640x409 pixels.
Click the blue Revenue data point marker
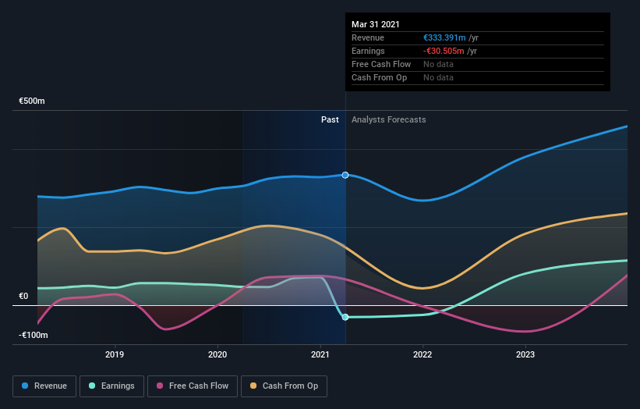click(345, 175)
